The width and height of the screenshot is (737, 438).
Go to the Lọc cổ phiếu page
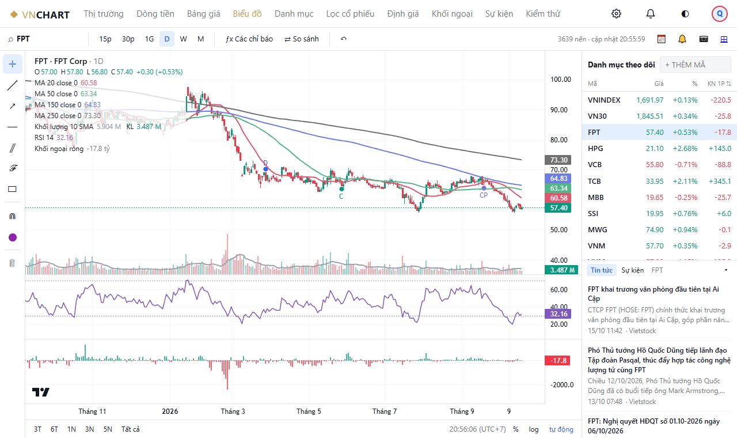pyautogui.click(x=350, y=14)
